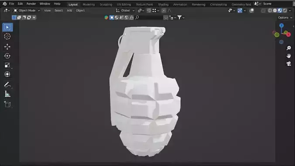The width and height of the screenshot is (295, 166).
Task: Click red X axis on navigation gizmo
Action: click(288, 34)
